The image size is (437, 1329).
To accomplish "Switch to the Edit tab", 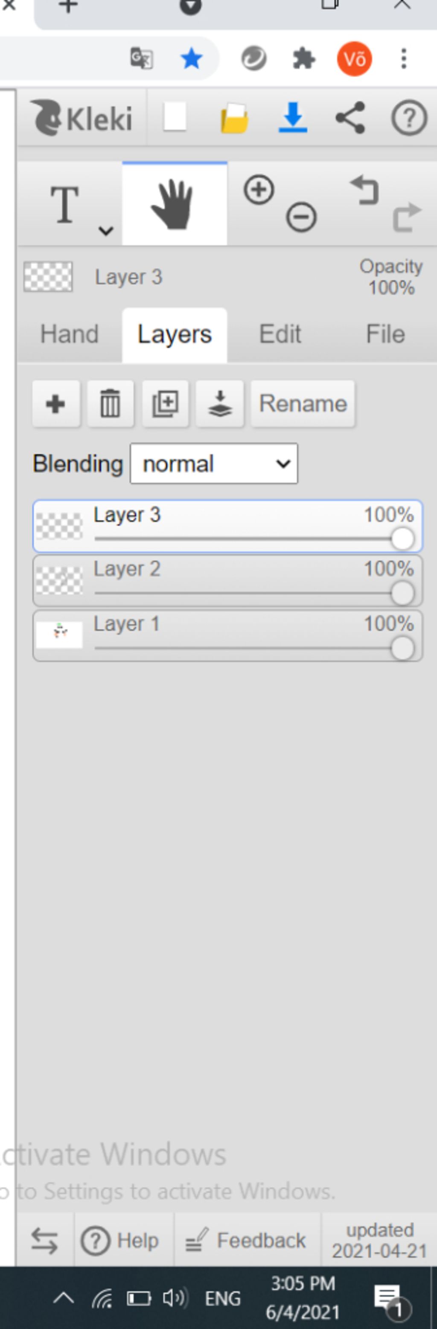I will (x=280, y=334).
